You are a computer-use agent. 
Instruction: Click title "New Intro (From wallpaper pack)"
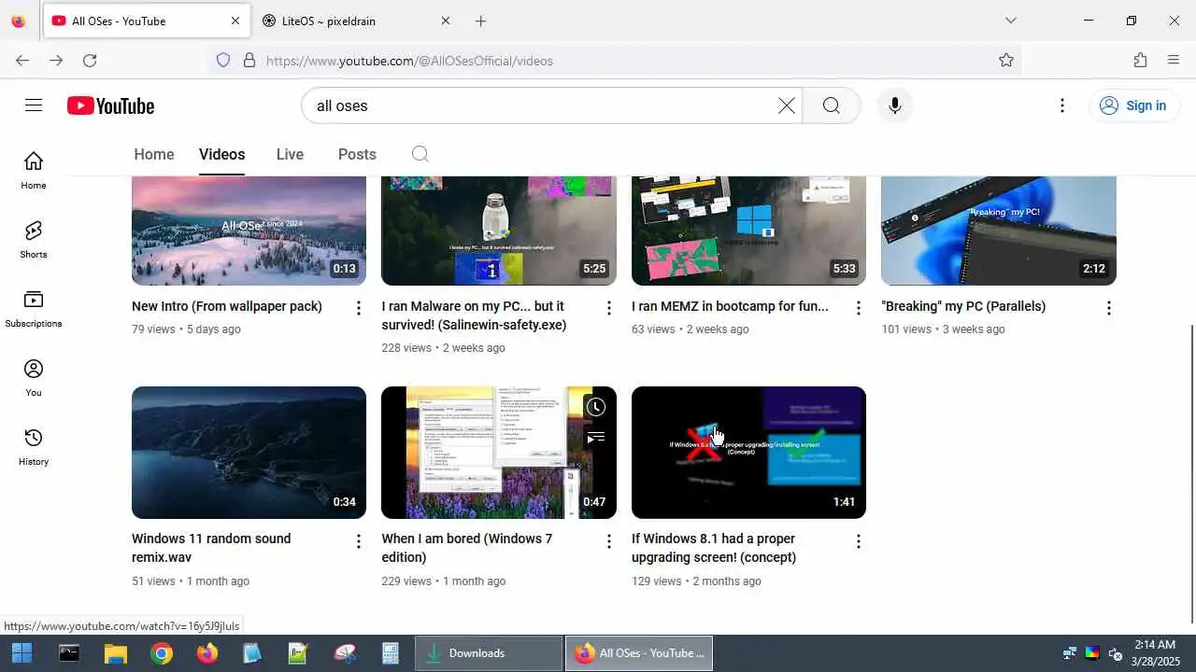[x=227, y=306]
